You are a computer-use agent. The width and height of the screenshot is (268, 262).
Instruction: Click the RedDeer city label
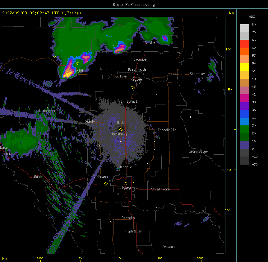(137, 79)
